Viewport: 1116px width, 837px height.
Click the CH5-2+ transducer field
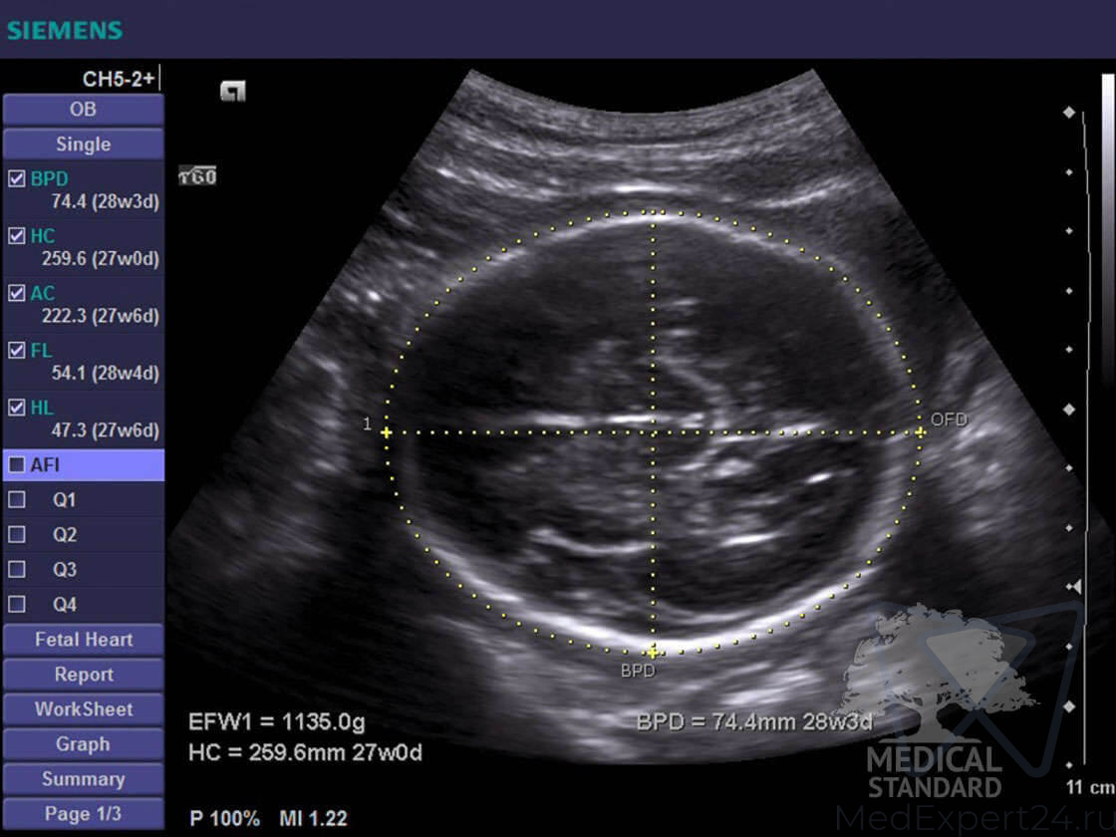click(x=118, y=80)
